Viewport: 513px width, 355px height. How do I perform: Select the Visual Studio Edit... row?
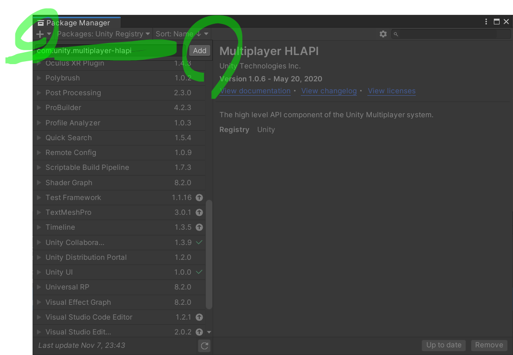pos(119,331)
